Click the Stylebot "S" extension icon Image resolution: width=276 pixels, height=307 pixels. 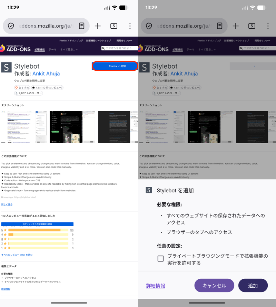pyautogui.click(x=6, y=67)
